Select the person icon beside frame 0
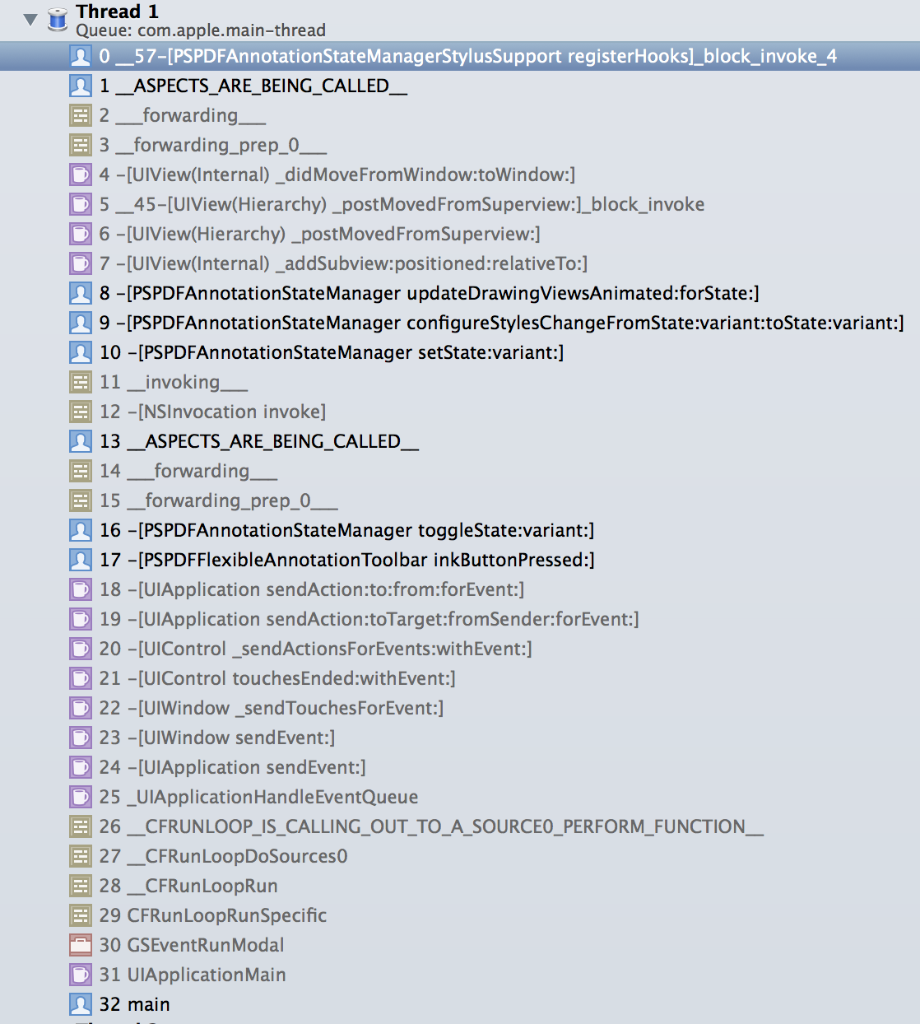 [x=80, y=56]
